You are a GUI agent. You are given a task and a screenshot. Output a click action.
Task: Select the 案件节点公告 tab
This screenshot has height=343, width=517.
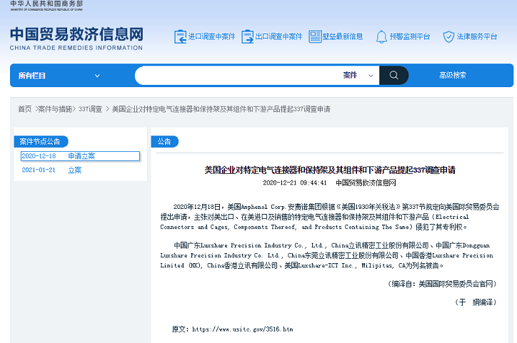pos(41,141)
